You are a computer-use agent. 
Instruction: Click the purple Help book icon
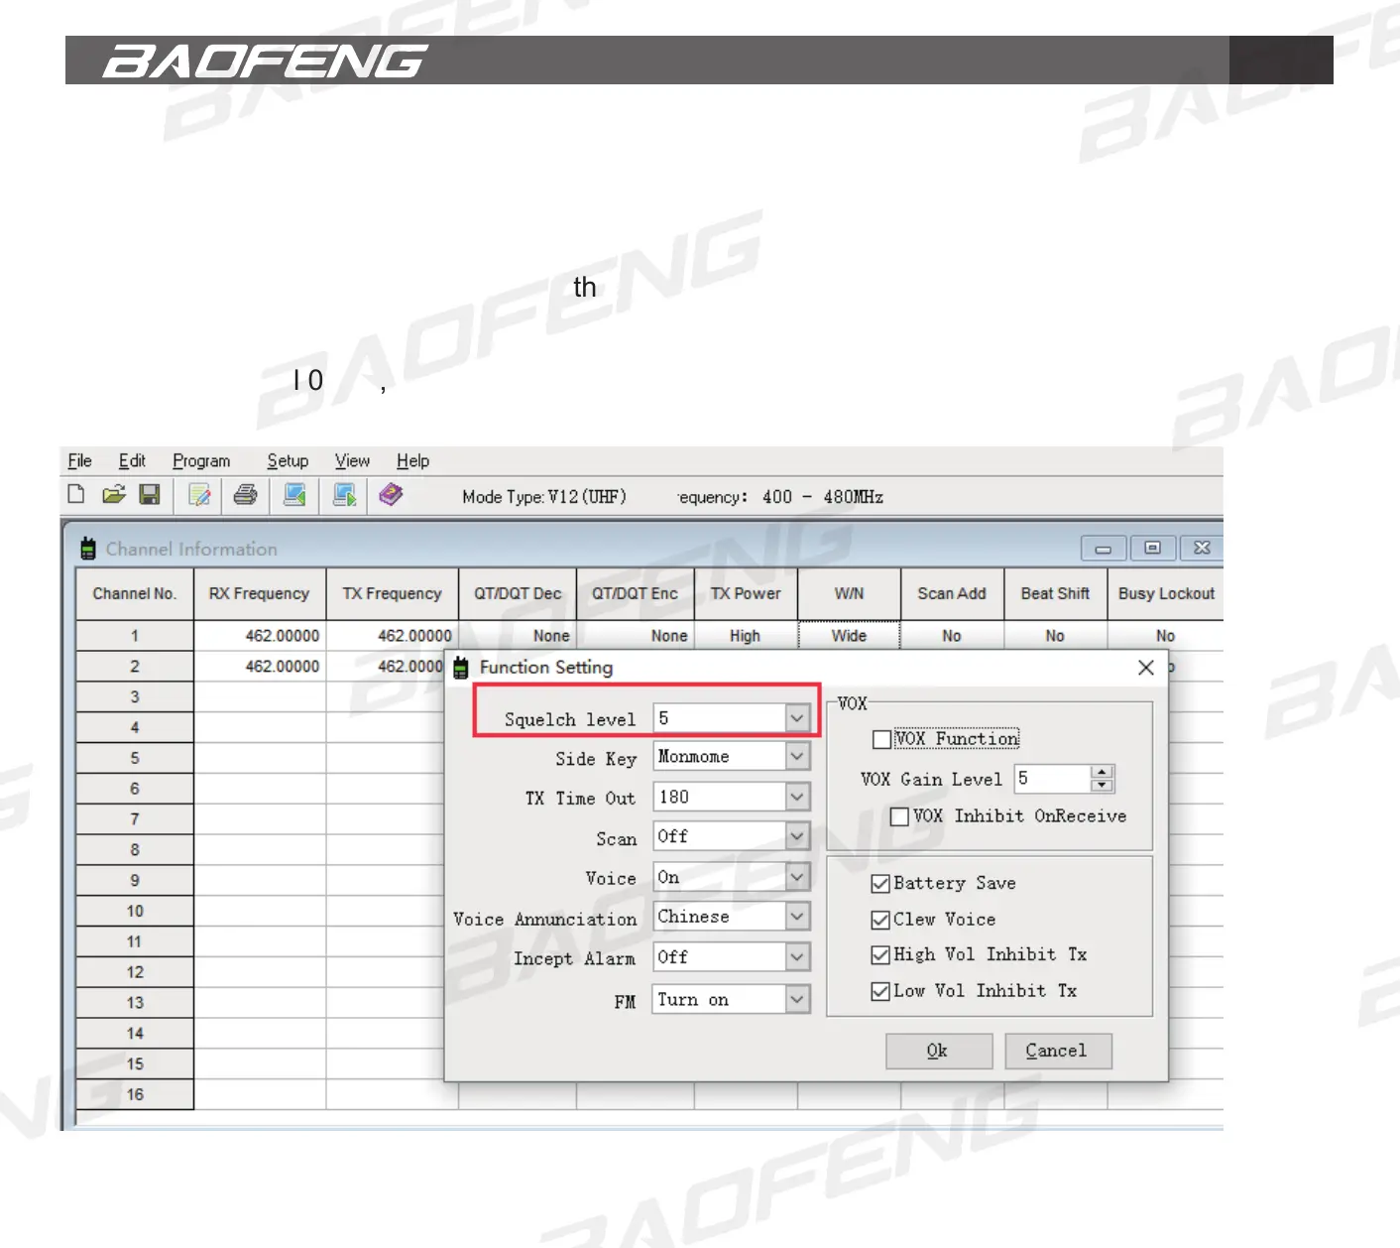pos(392,494)
